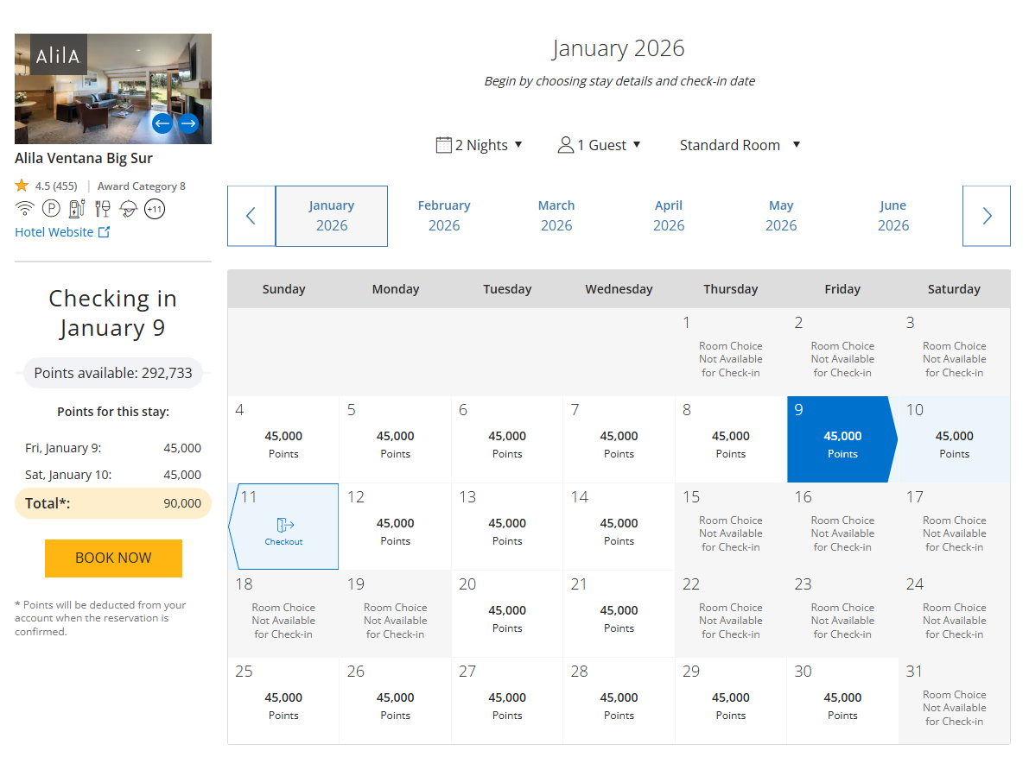Click the checkout door icon on January 11
Screen dimensions: 1029x776
(x=284, y=525)
